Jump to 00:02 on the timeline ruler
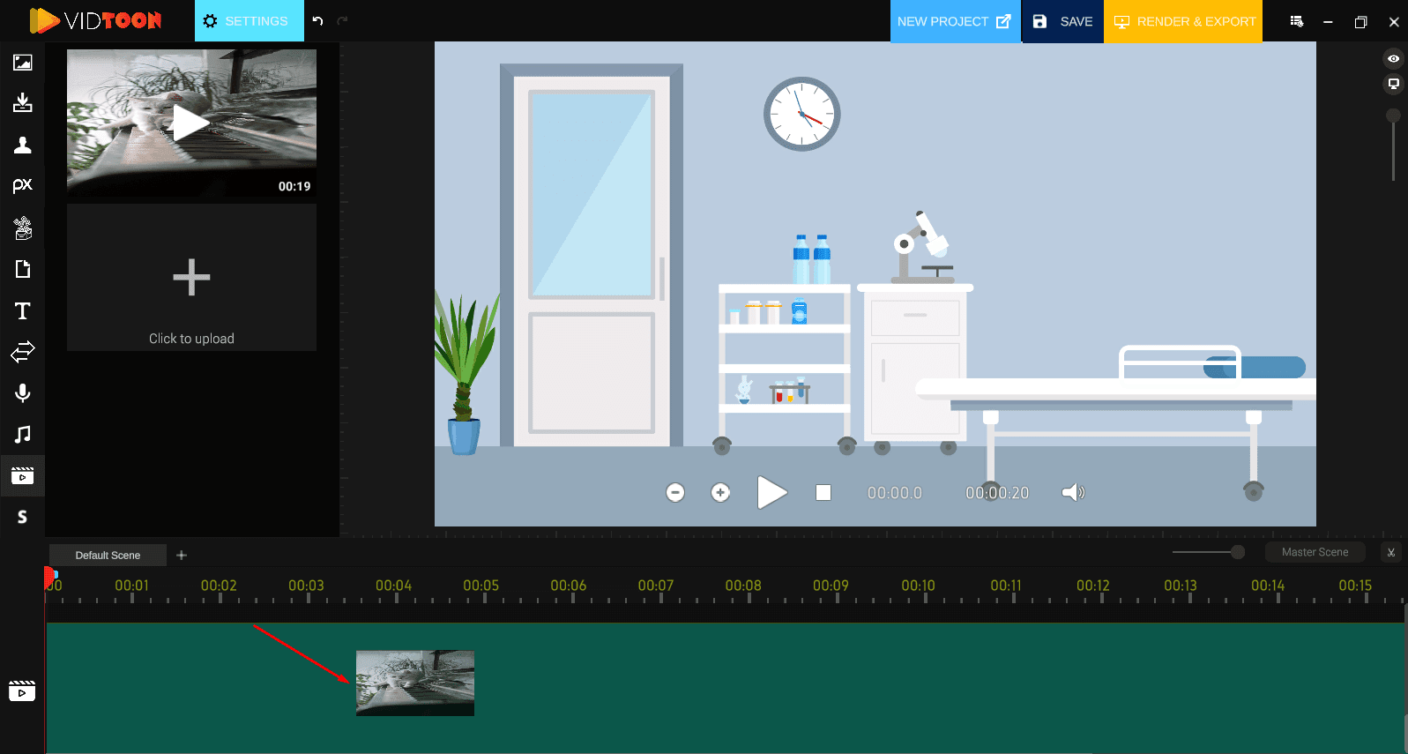Screen dimensions: 1408x754 [219, 586]
